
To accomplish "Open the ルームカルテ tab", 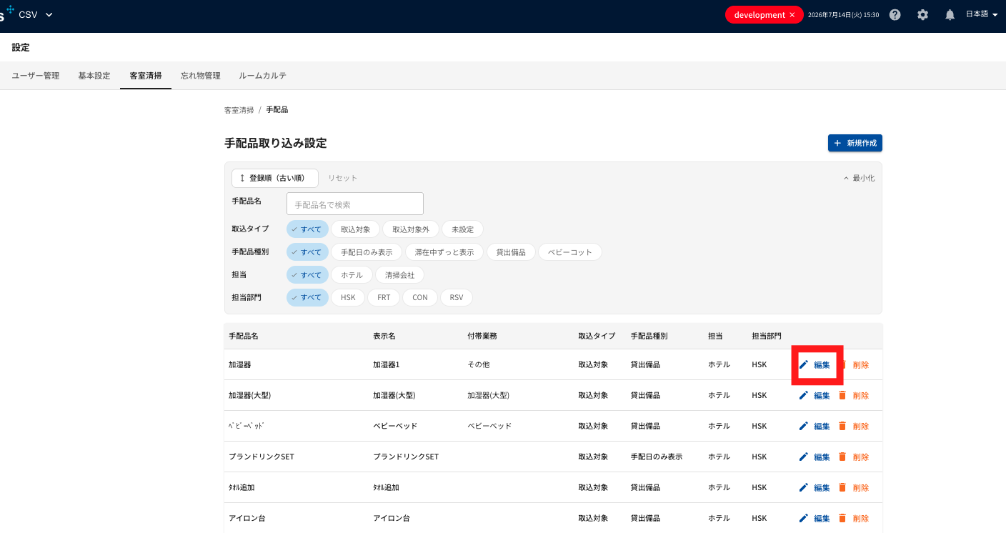I will coord(263,75).
